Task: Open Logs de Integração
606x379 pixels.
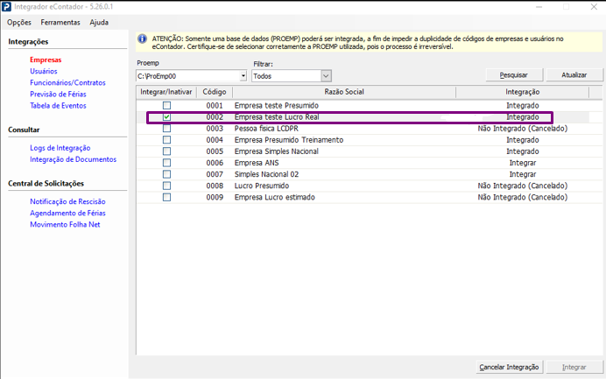Action: (x=60, y=148)
